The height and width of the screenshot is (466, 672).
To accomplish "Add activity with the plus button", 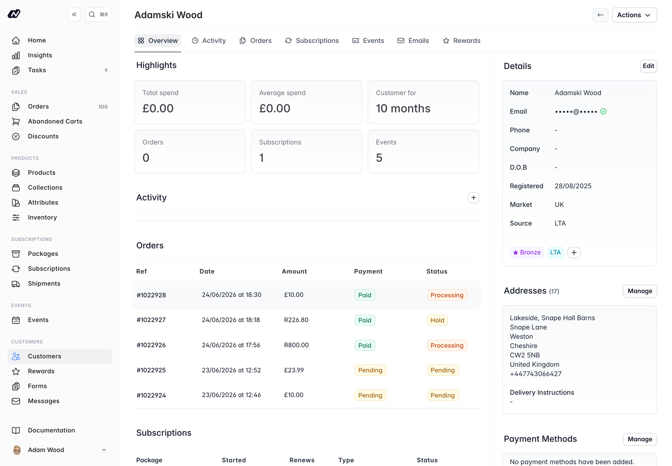I will tap(473, 198).
